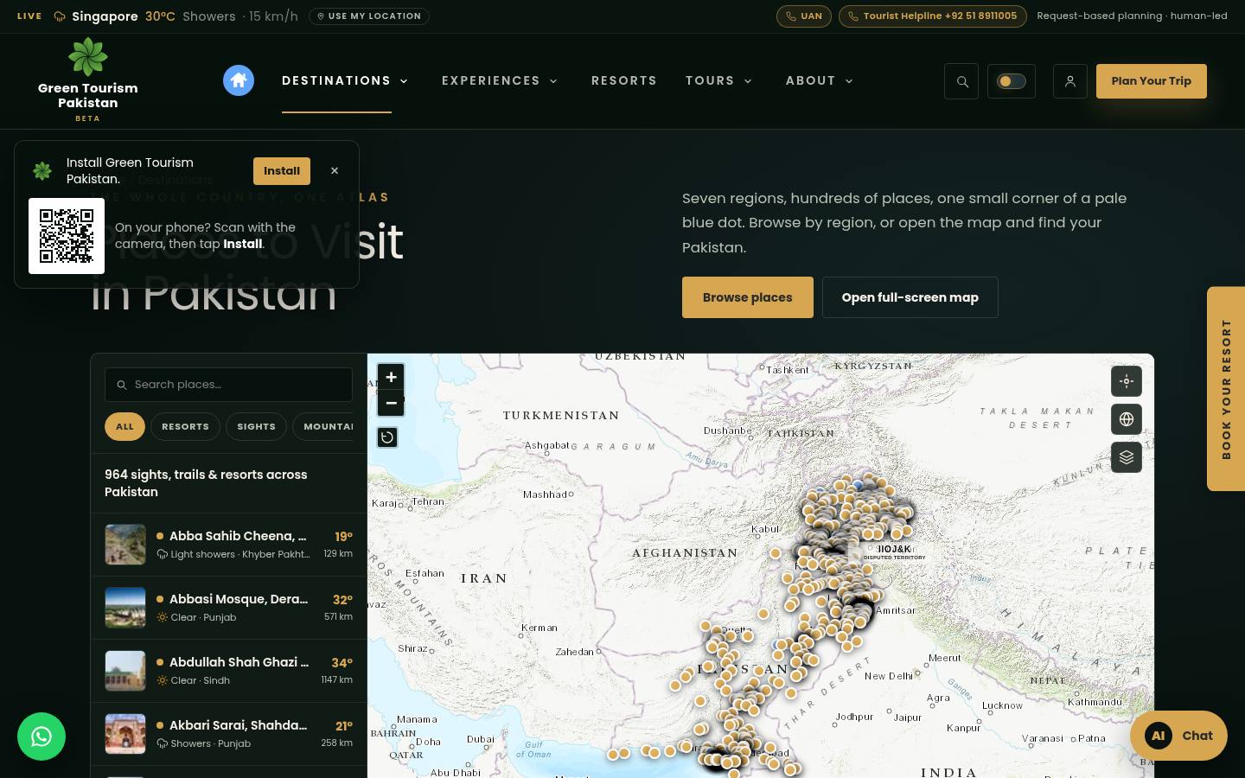Image resolution: width=1245 pixels, height=778 pixels.
Task: Open the map layers control
Action: pyautogui.click(x=1127, y=457)
